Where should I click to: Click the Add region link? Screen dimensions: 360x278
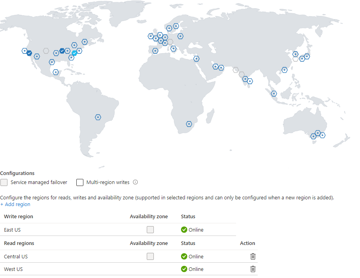point(15,204)
